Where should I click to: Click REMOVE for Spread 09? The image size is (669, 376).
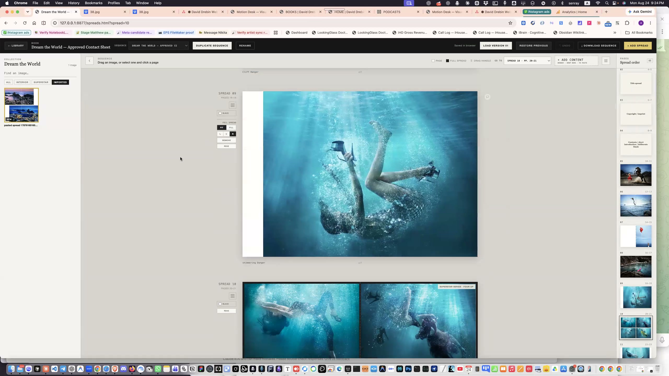pyautogui.click(x=226, y=140)
